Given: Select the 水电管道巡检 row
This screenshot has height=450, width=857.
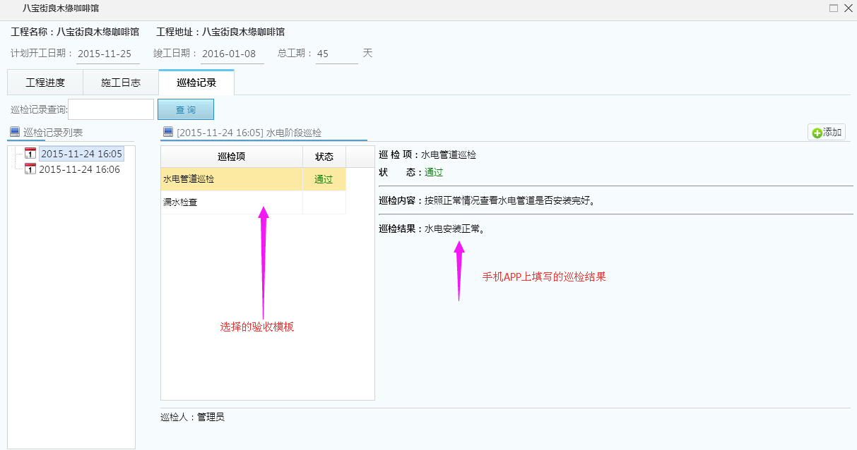Looking at the screenshot, I should point(232,179).
